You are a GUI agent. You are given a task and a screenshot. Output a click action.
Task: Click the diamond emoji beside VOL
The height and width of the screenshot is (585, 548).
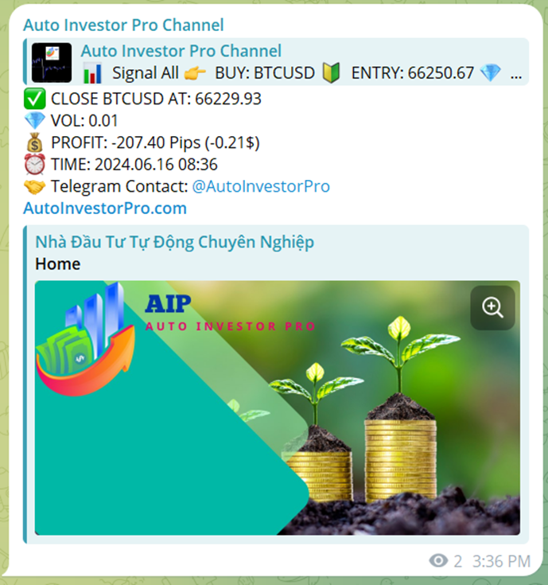(35, 120)
